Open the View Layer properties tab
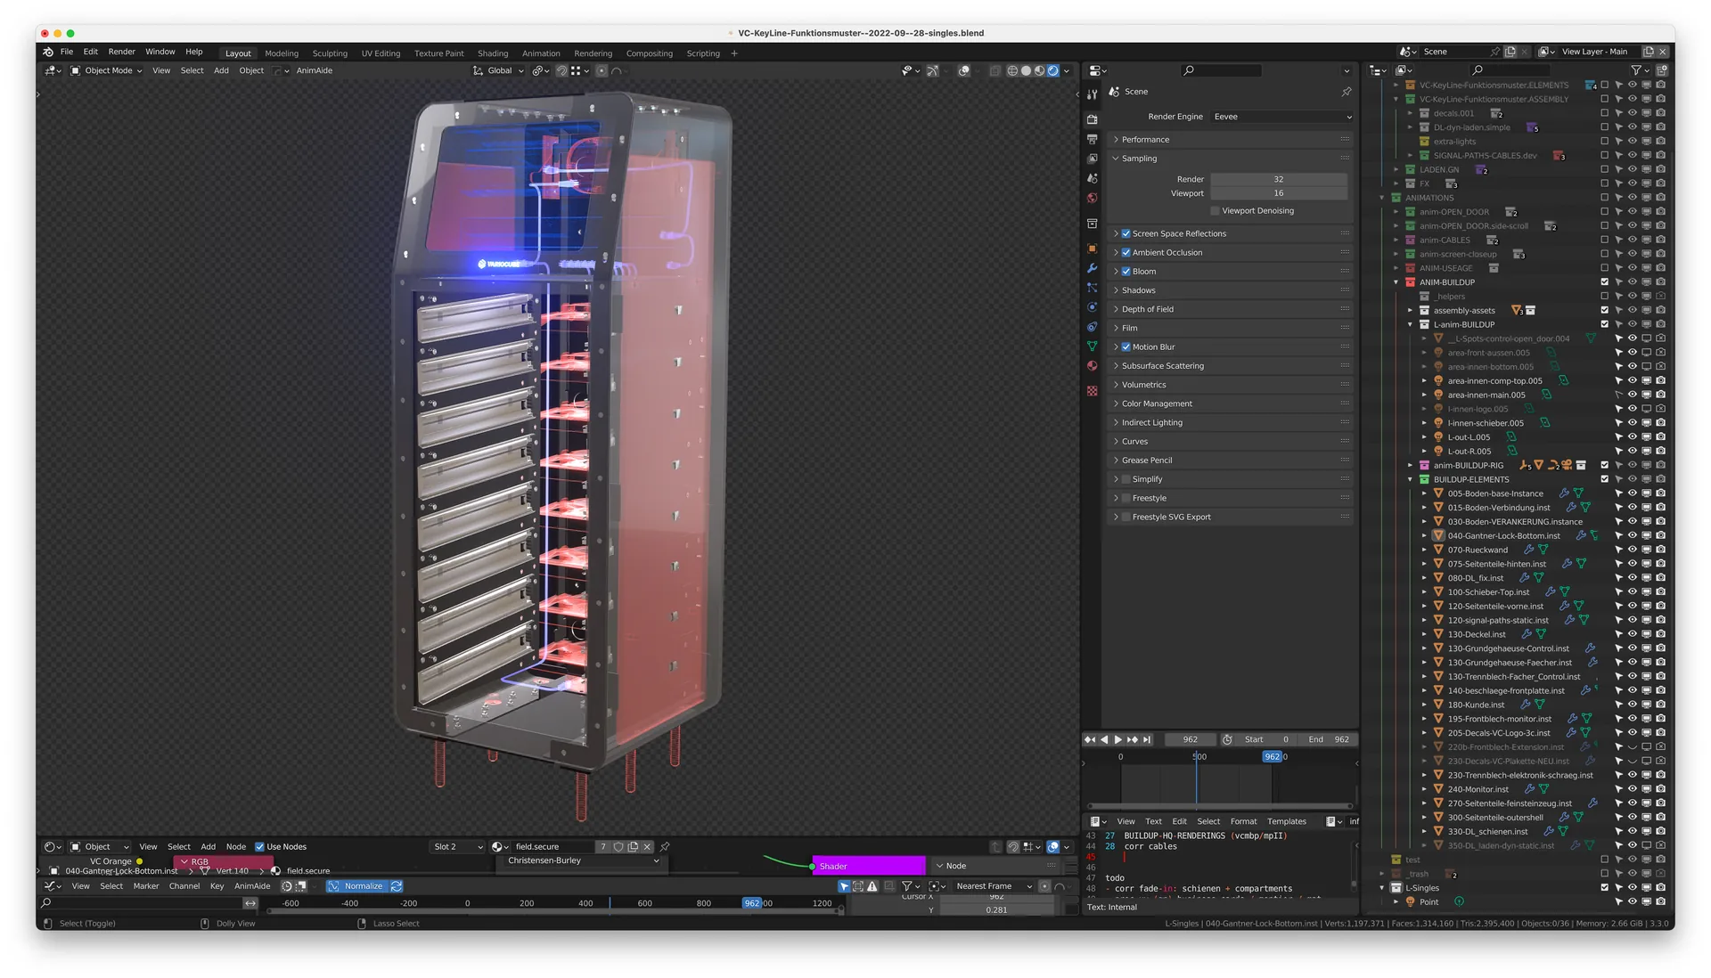 (1092, 159)
